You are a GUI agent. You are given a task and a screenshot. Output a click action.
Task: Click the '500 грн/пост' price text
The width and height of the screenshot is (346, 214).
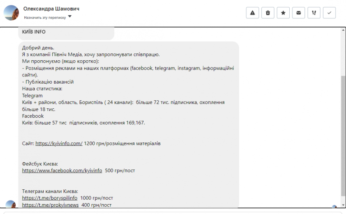[120, 170]
